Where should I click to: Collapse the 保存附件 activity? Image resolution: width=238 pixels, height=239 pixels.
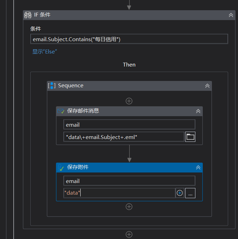198,167
